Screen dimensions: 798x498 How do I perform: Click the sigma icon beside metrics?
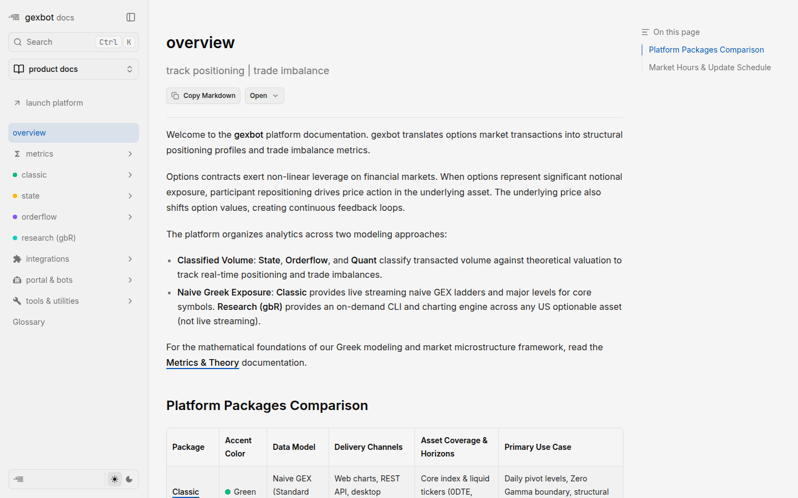[x=17, y=154]
